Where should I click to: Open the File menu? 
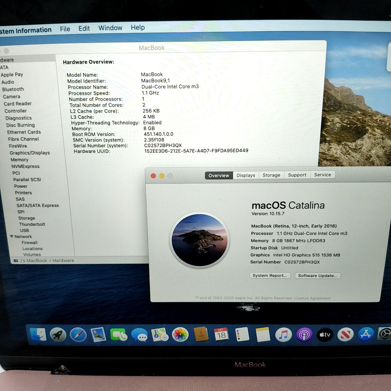(x=65, y=29)
